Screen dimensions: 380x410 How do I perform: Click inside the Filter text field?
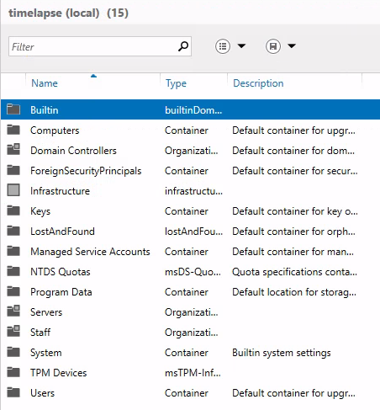coord(94,46)
